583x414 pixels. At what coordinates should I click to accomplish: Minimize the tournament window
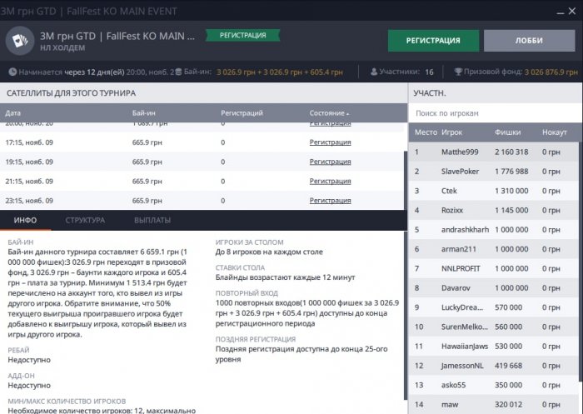561,12
